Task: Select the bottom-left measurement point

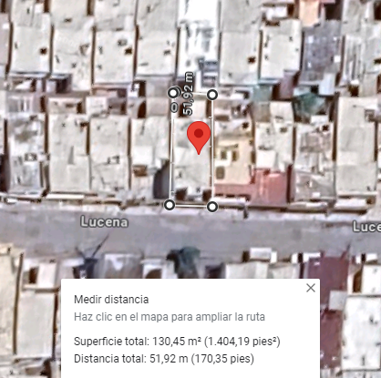Action: (170, 205)
